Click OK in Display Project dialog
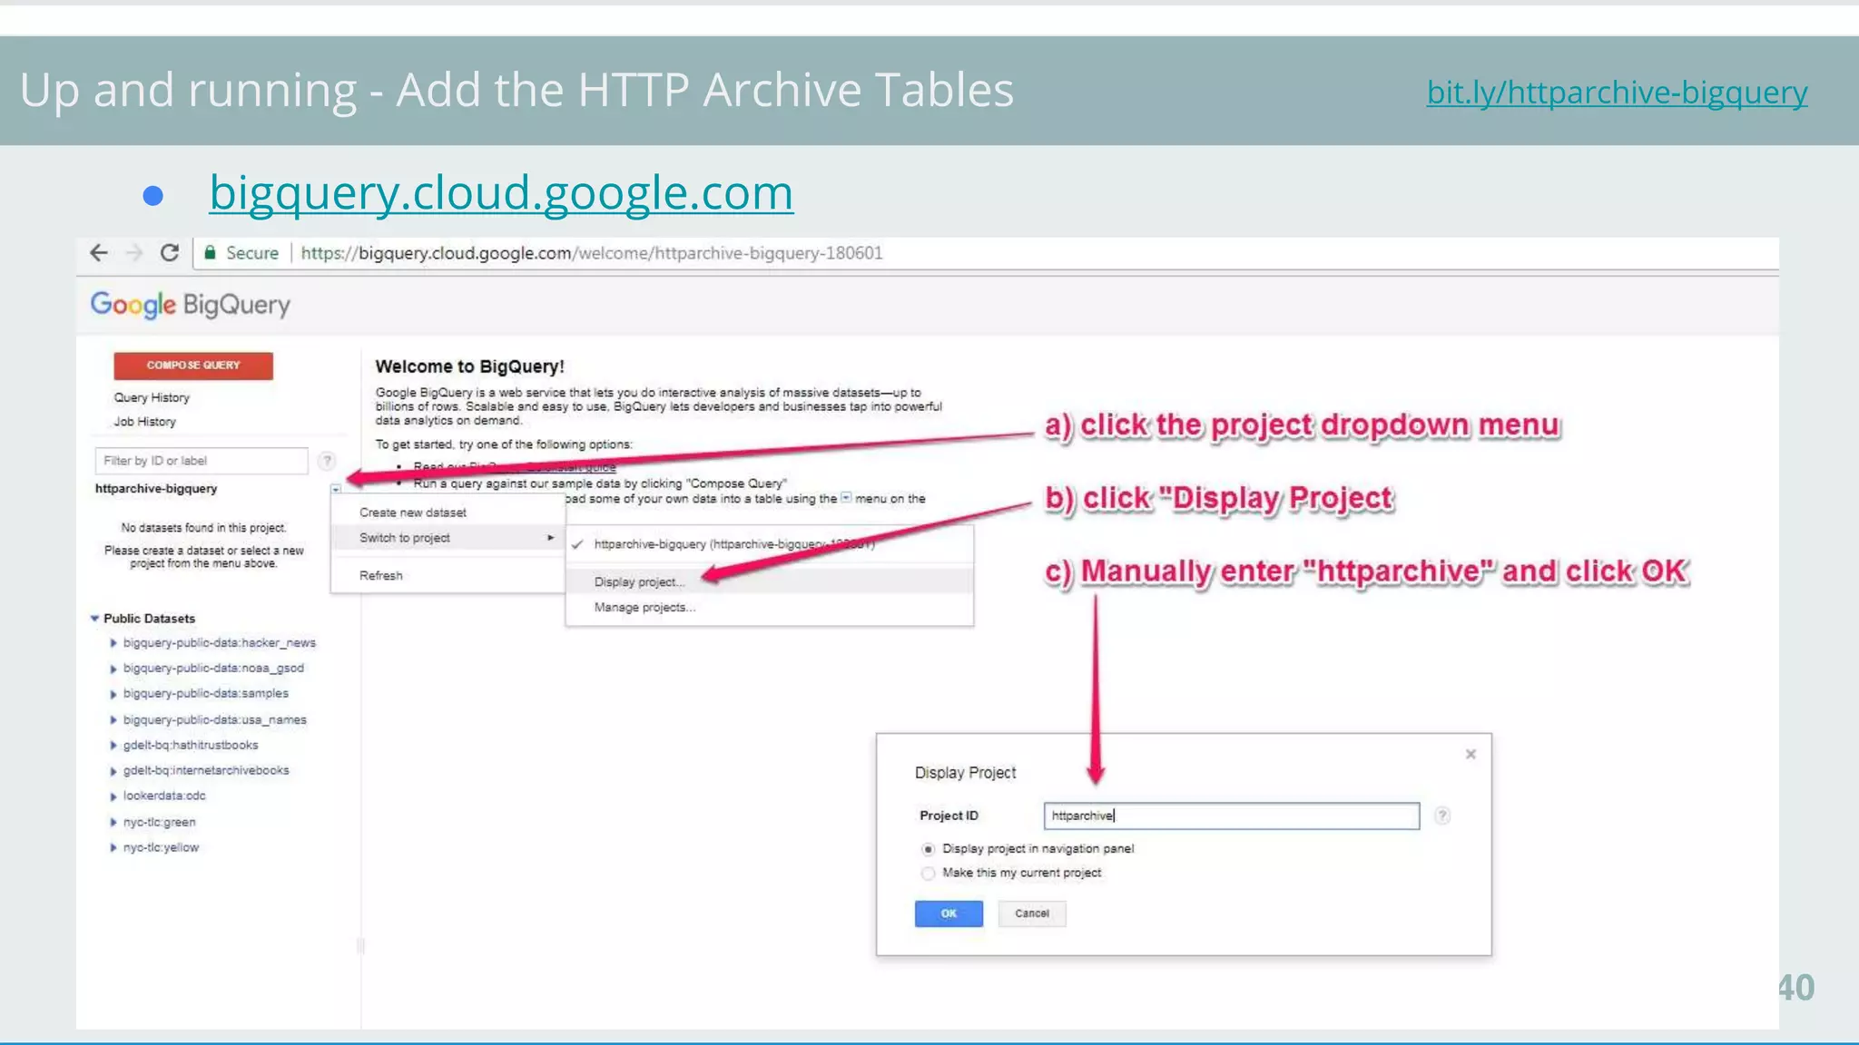Image resolution: width=1859 pixels, height=1045 pixels. (949, 913)
